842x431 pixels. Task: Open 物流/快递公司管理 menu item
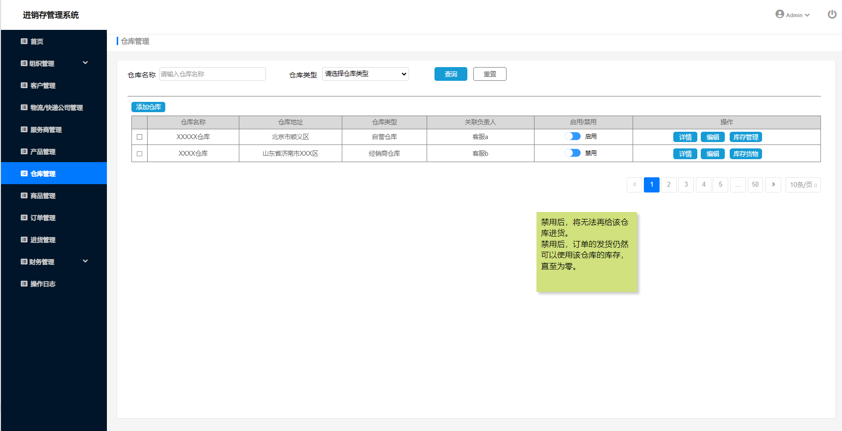coord(54,107)
